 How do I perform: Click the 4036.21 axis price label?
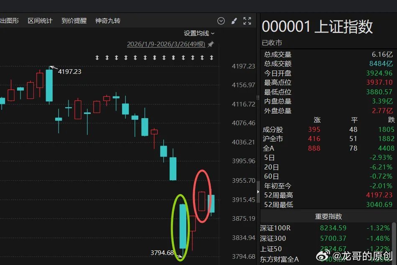click(243, 142)
